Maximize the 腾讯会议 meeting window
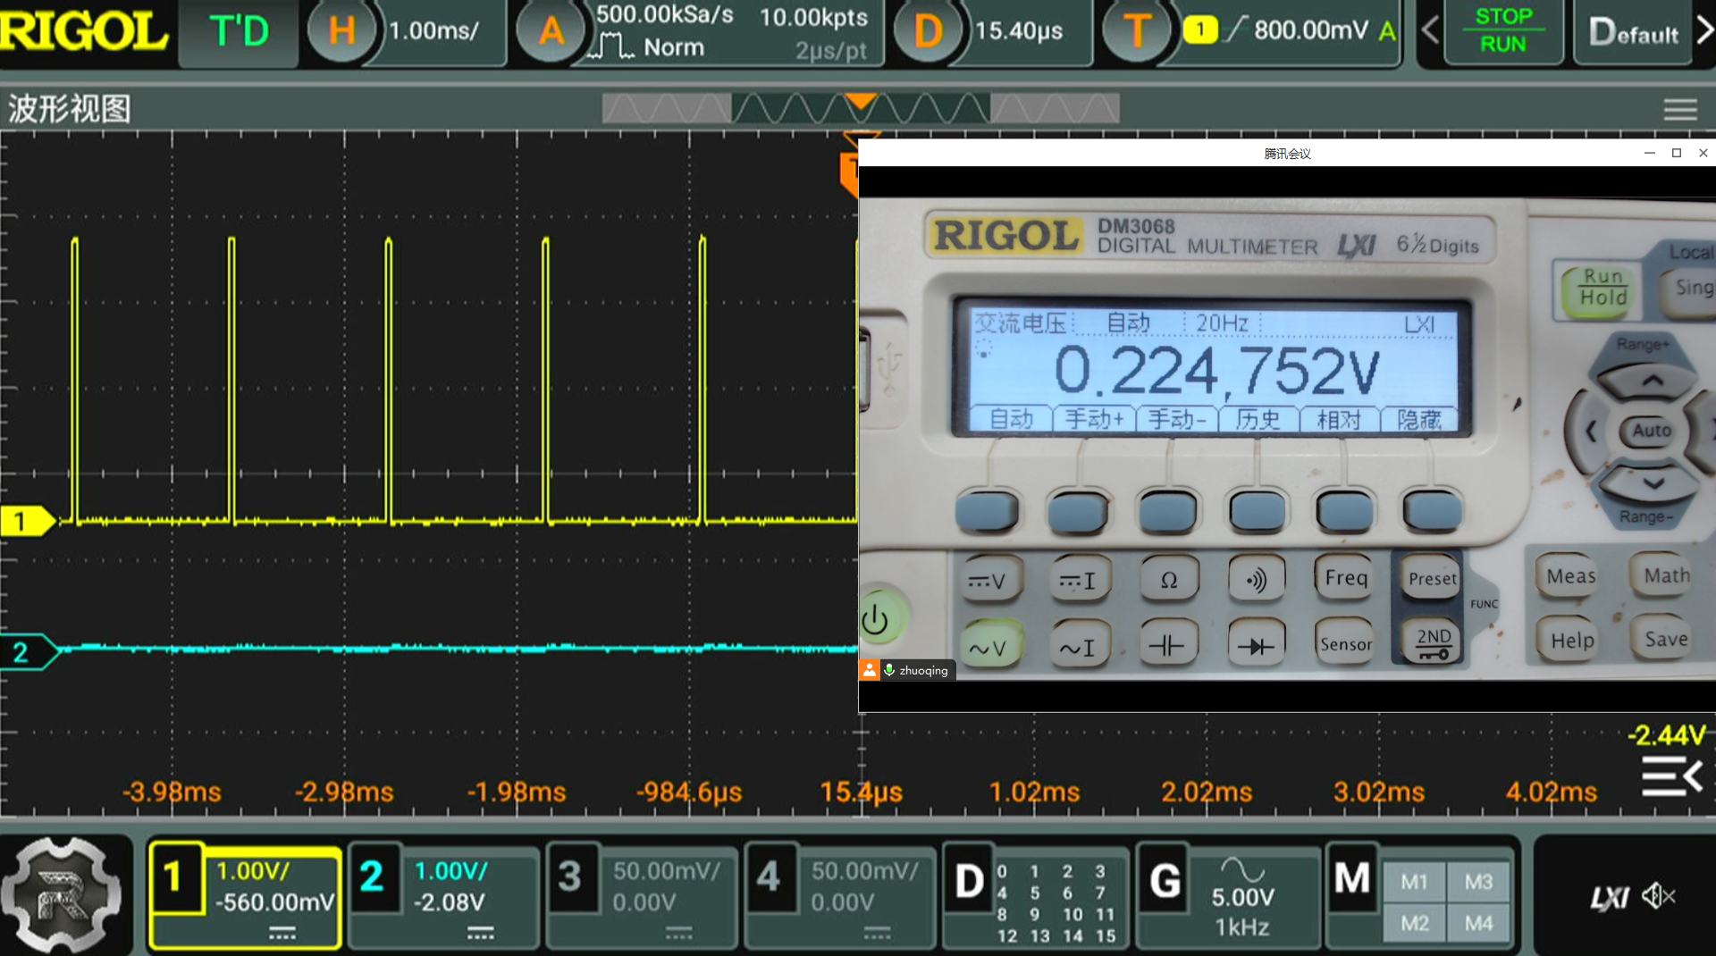1716x956 pixels. (x=1677, y=153)
